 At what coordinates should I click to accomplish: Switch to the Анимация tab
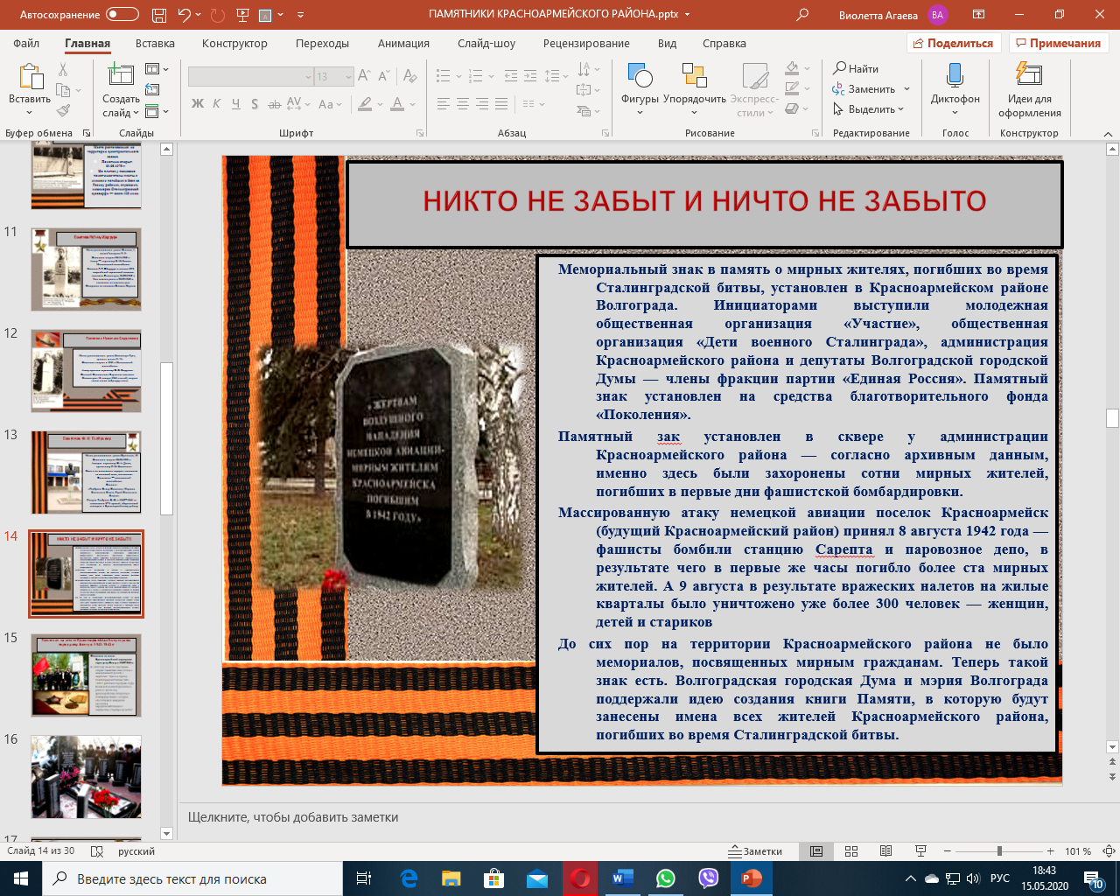pyautogui.click(x=403, y=43)
